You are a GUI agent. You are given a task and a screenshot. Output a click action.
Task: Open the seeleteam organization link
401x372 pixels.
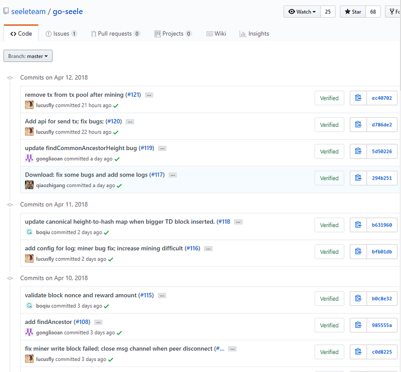point(28,12)
